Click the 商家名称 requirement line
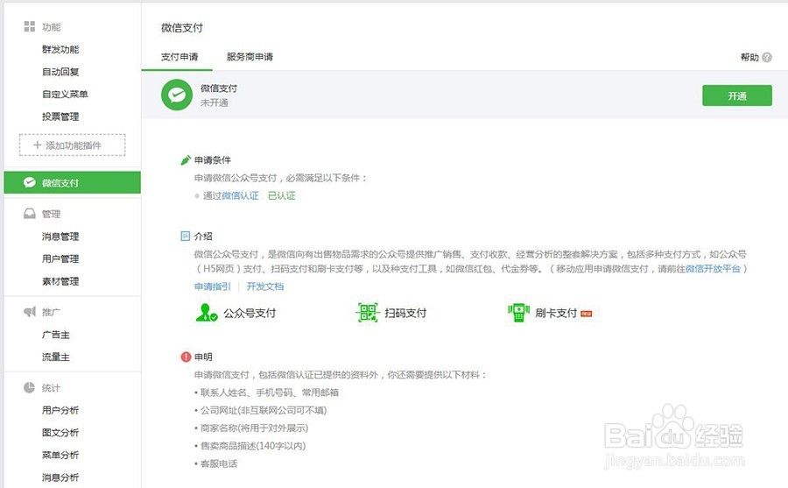The height and width of the screenshot is (488, 788). [252, 428]
